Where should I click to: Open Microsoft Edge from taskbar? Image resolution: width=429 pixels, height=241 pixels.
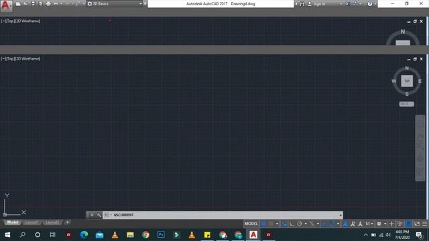pos(84,235)
